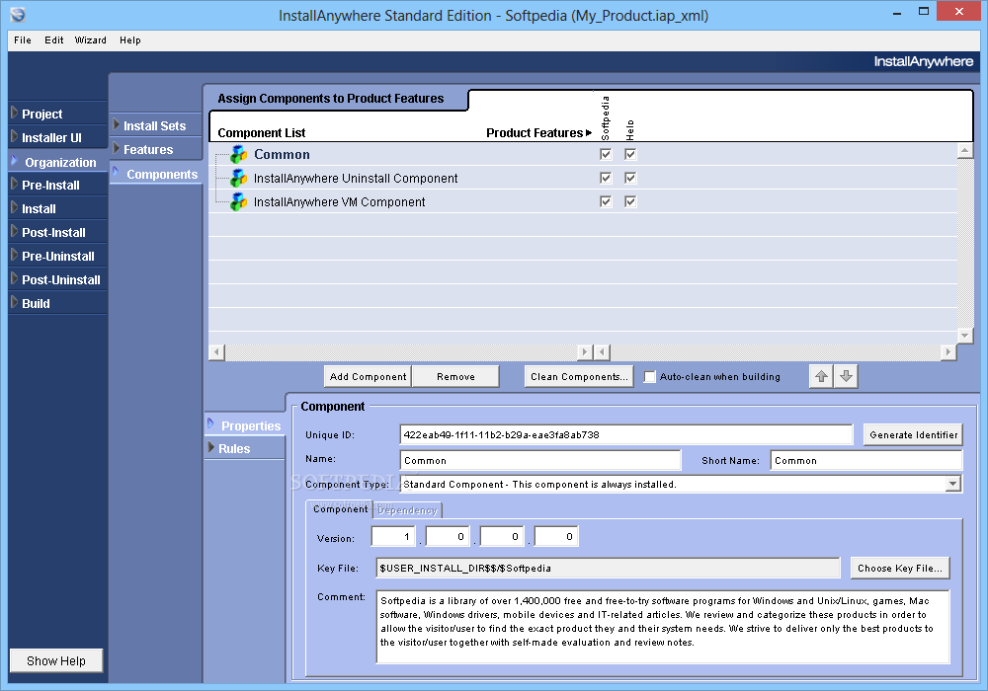Click the Product Features arrow marker
Viewport: 988px width, 691px height.
pos(589,133)
